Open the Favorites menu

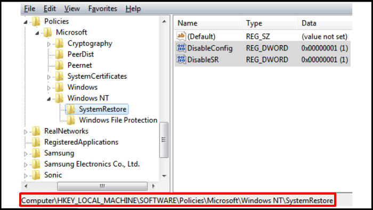[102, 9]
